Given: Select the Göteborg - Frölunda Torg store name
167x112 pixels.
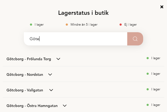Looking at the screenshot, I should 29,59.
